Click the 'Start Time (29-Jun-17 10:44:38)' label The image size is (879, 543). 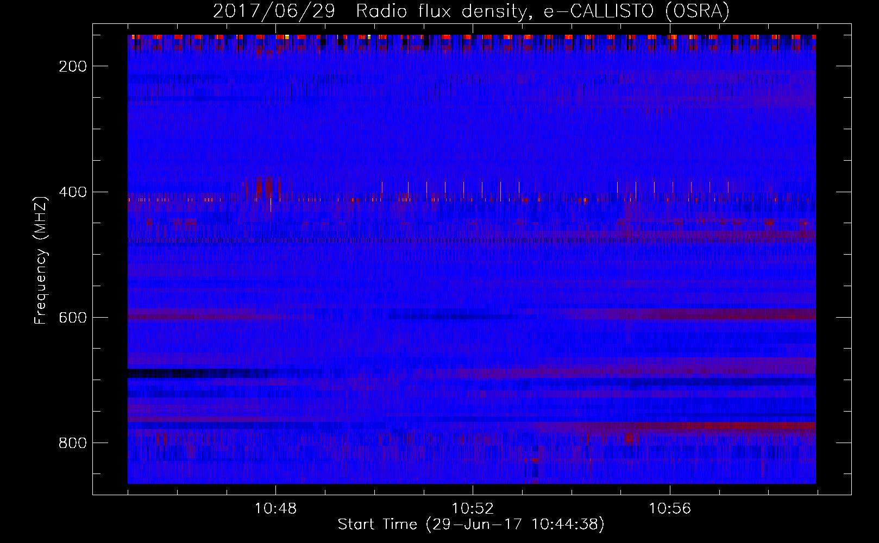(471, 525)
